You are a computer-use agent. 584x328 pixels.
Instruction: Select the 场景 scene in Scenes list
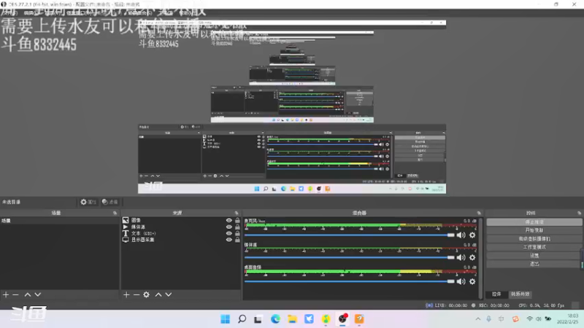click(60, 221)
